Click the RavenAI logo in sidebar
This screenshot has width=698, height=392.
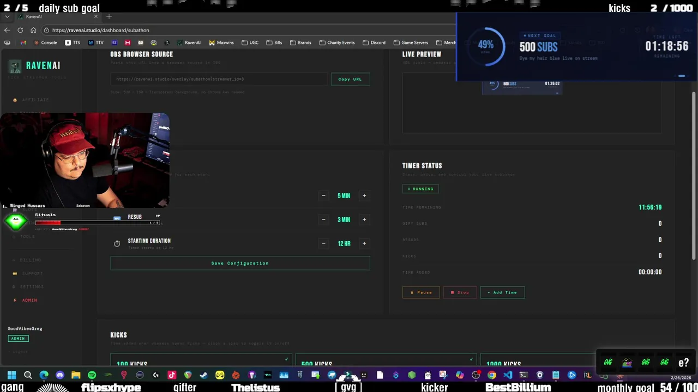(35, 66)
